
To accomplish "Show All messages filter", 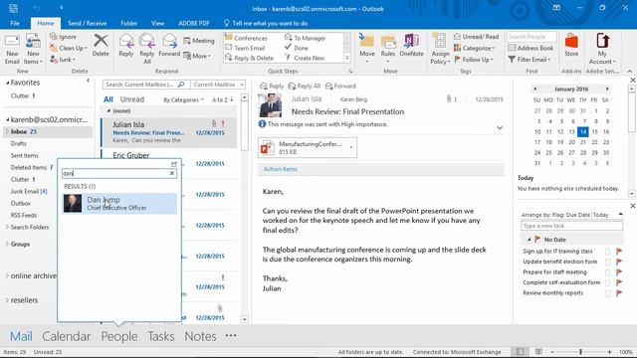I will tap(108, 99).
